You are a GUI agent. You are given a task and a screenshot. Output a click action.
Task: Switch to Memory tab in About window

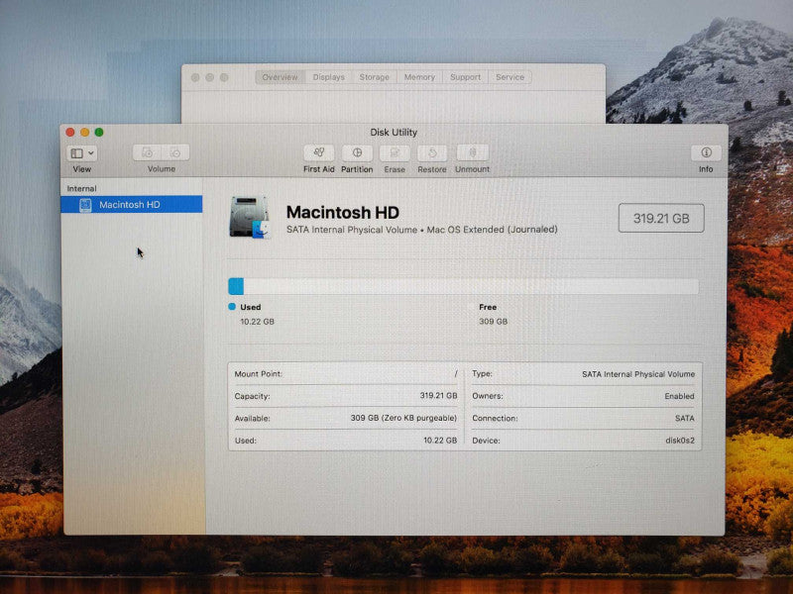(x=419, y=77)
